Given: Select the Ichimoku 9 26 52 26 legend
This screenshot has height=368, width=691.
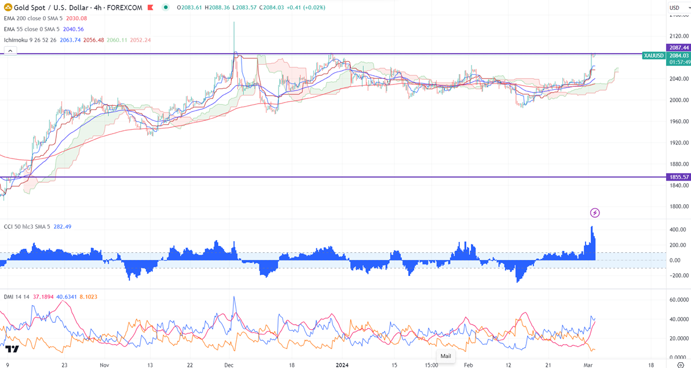Looking at the screenshot, I should pos(30,40).
